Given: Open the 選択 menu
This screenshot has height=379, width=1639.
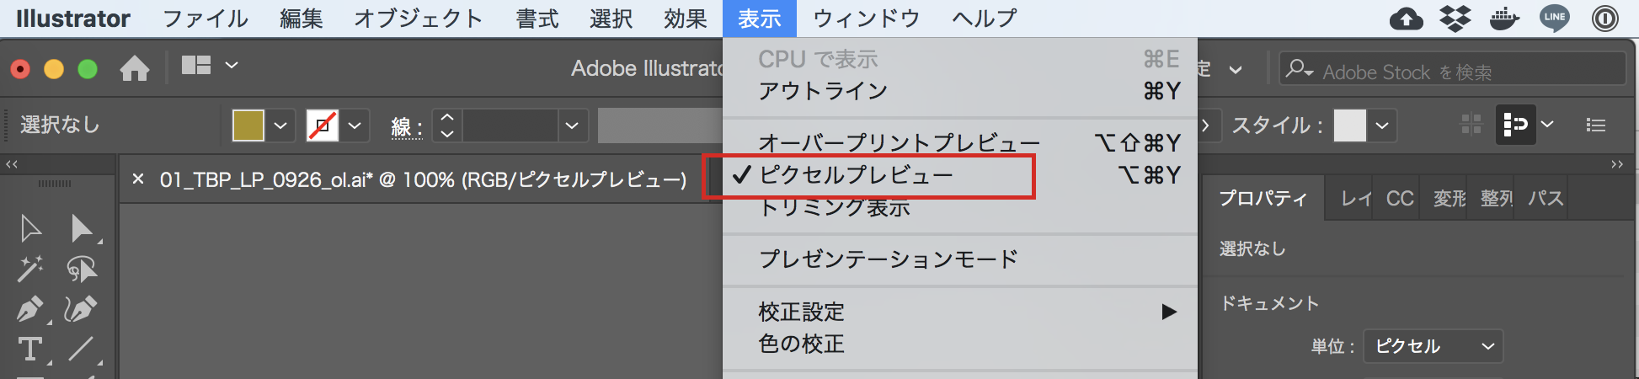Looking at the screenshot, I should (x=611, y=19).
